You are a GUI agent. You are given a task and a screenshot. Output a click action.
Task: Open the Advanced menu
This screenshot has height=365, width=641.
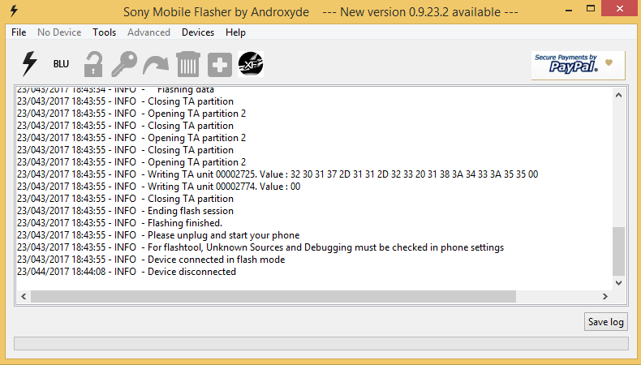tap(148, 32)
